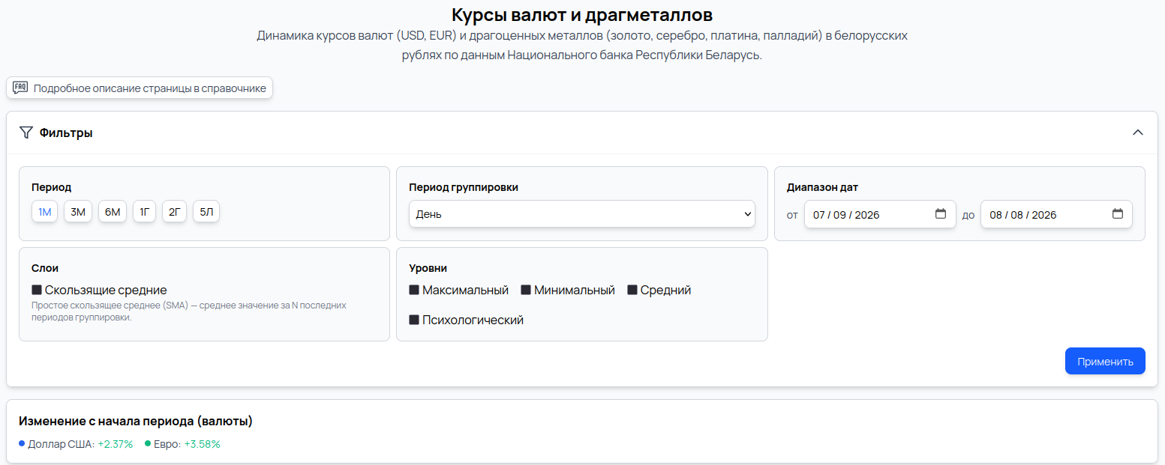Click the Евро change value +3.58%
The width and height of the screenshot is (1165, 465).
click(203, 444)
